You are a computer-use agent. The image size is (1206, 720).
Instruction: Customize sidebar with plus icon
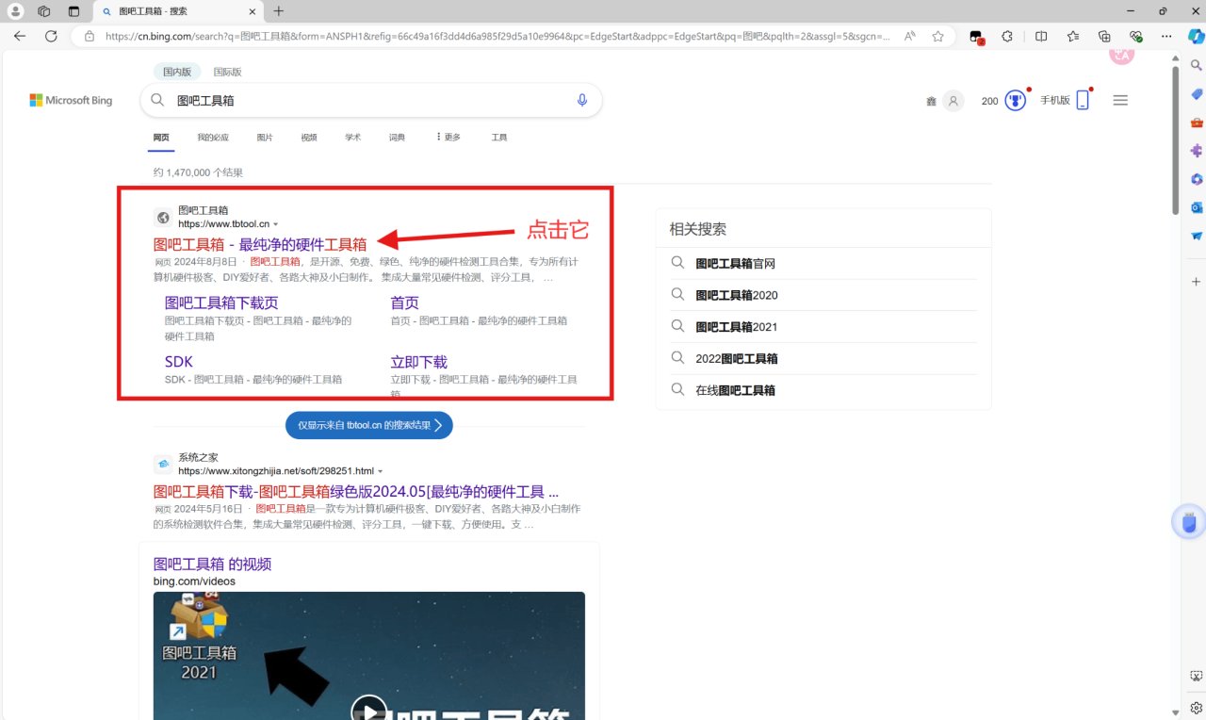1197,282
